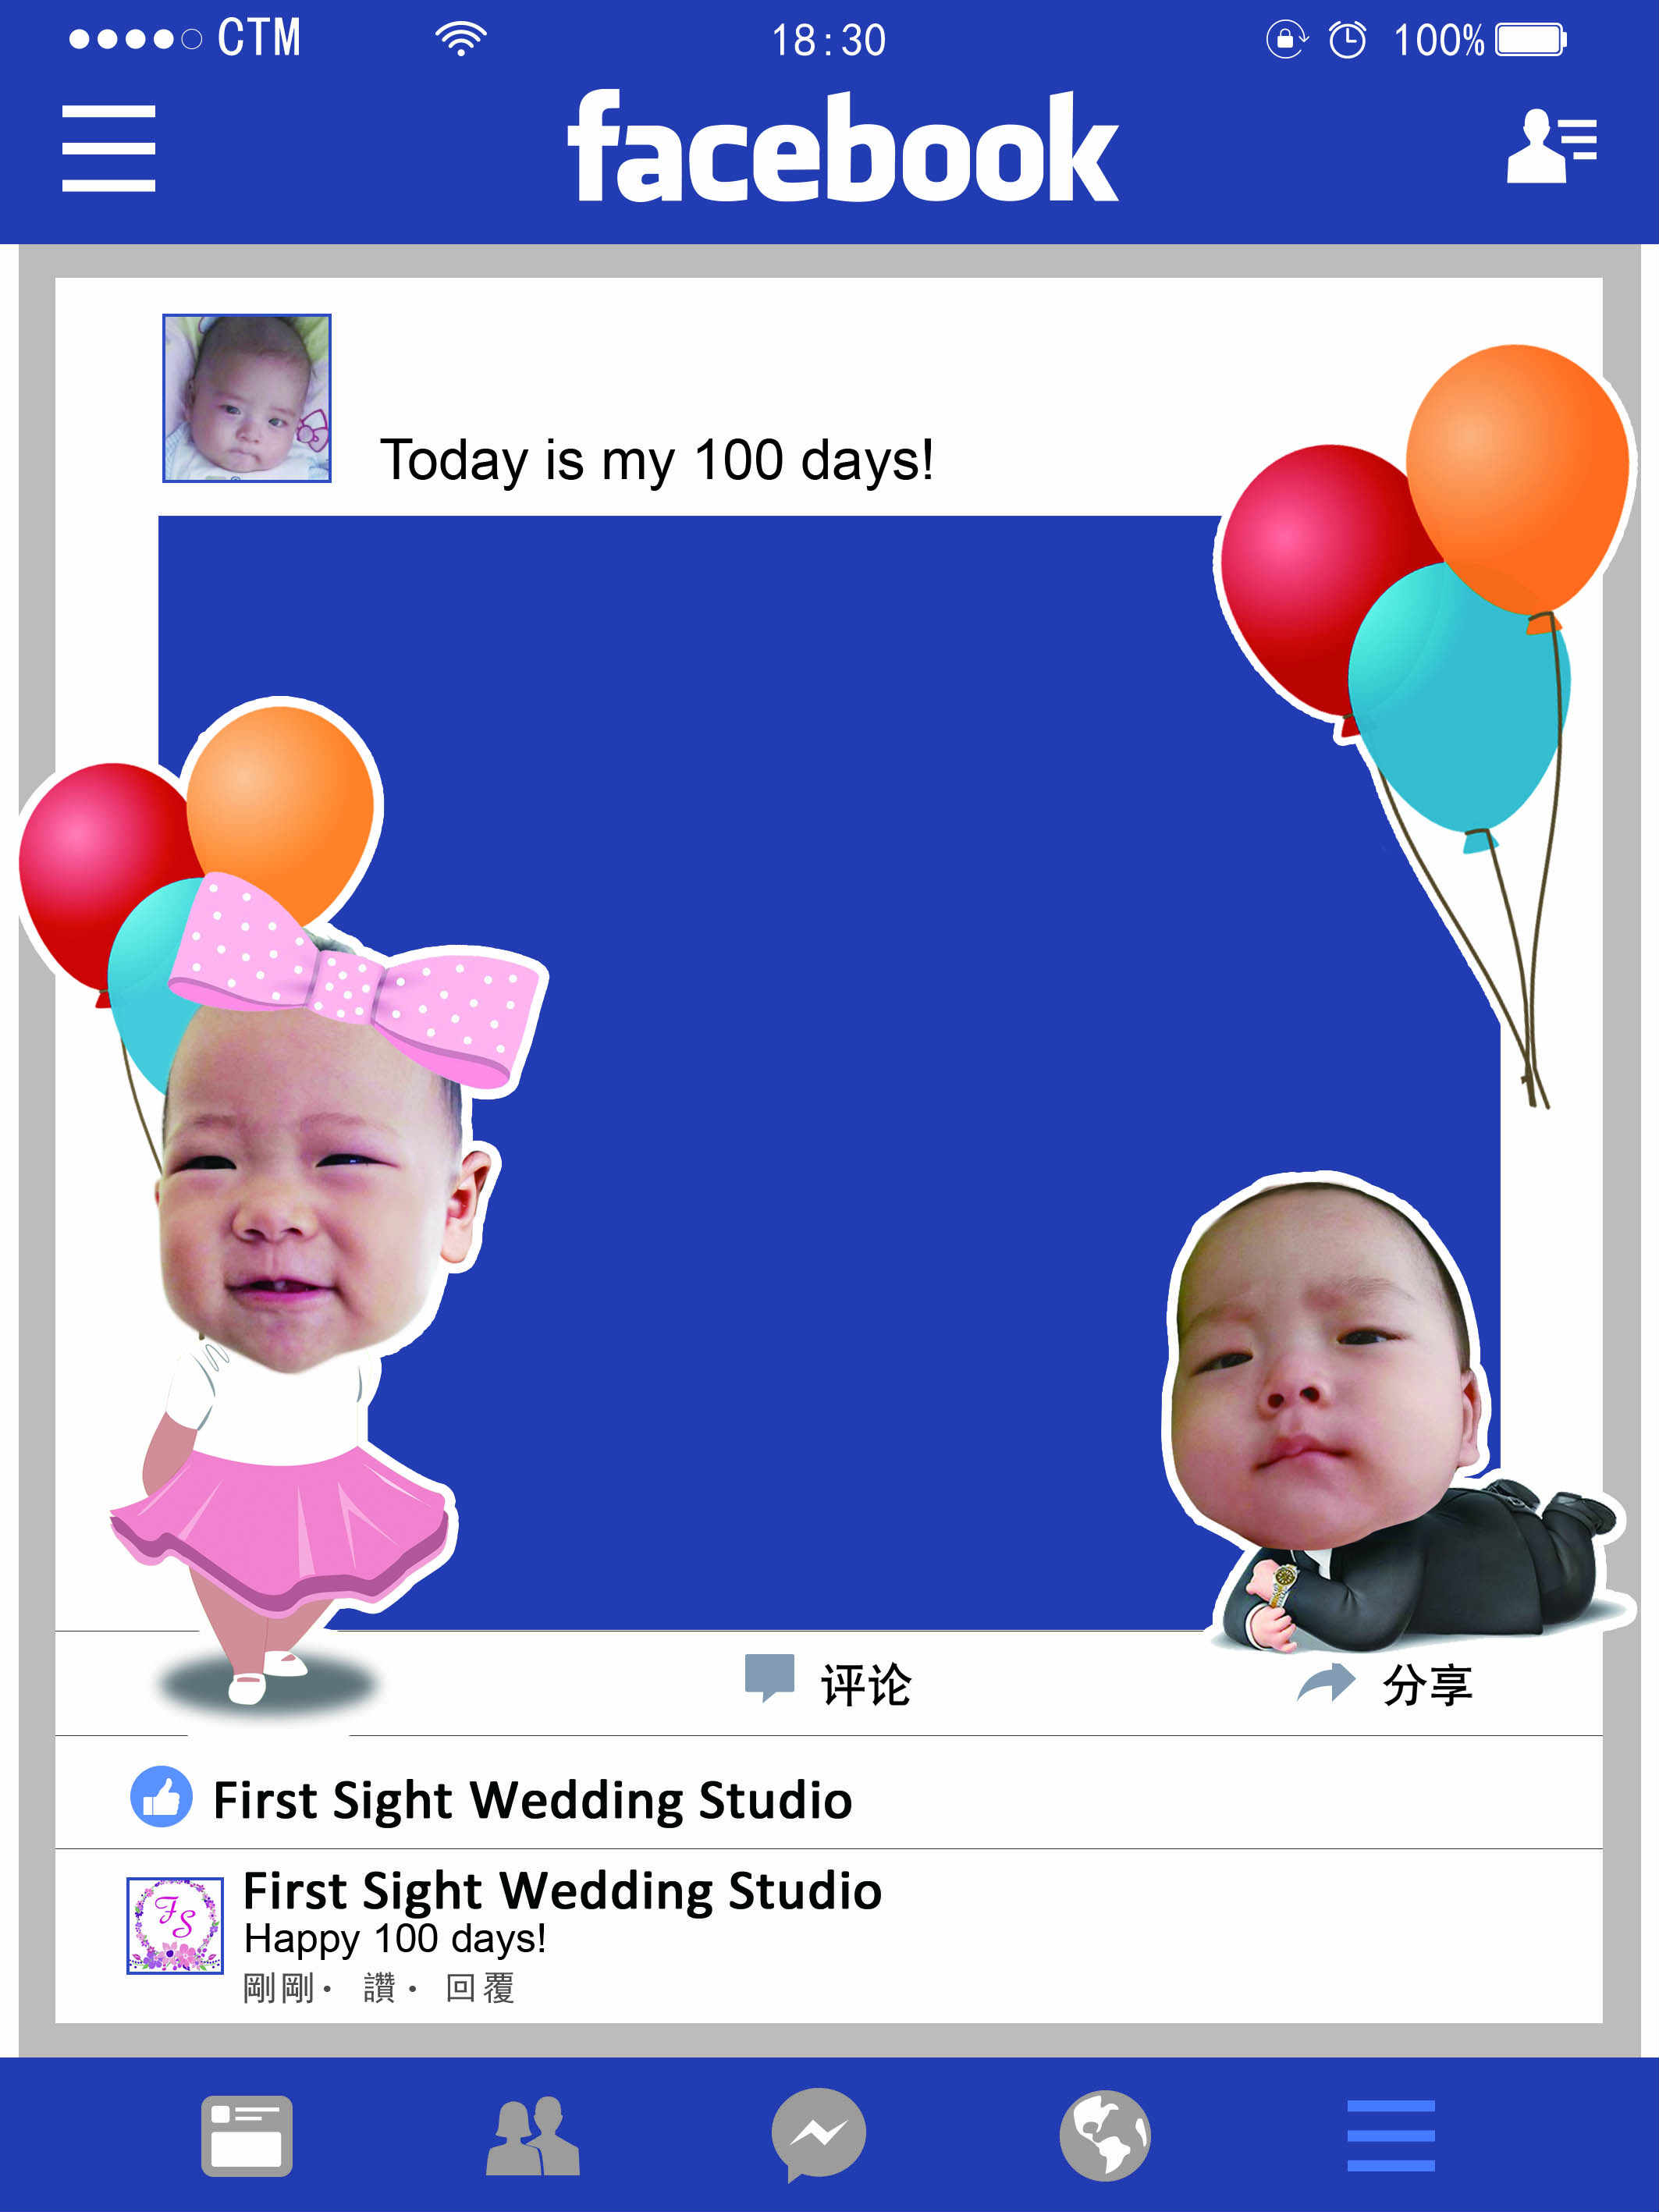Click the facebook logo in header
Screen dimensions: 1659x2212
pos(842,147)
